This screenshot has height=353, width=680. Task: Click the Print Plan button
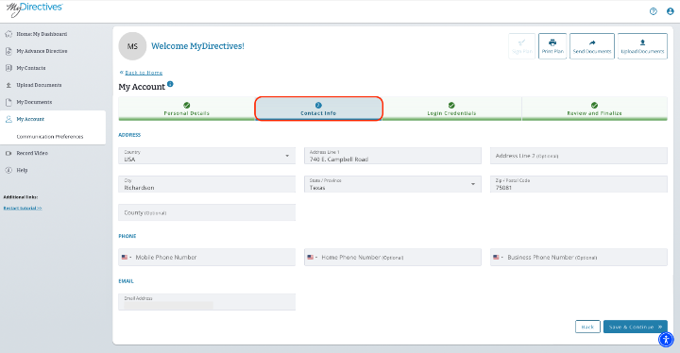(552, 46)
